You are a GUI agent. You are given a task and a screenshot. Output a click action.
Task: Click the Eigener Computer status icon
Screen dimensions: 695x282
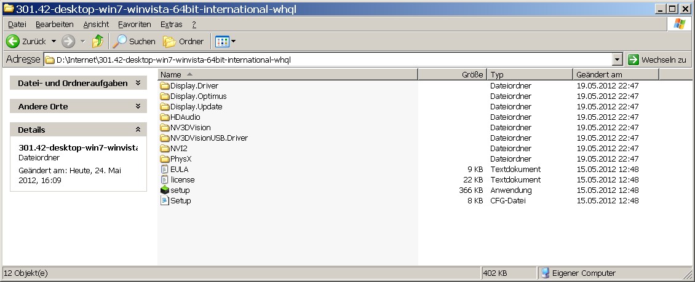(545, 273)
